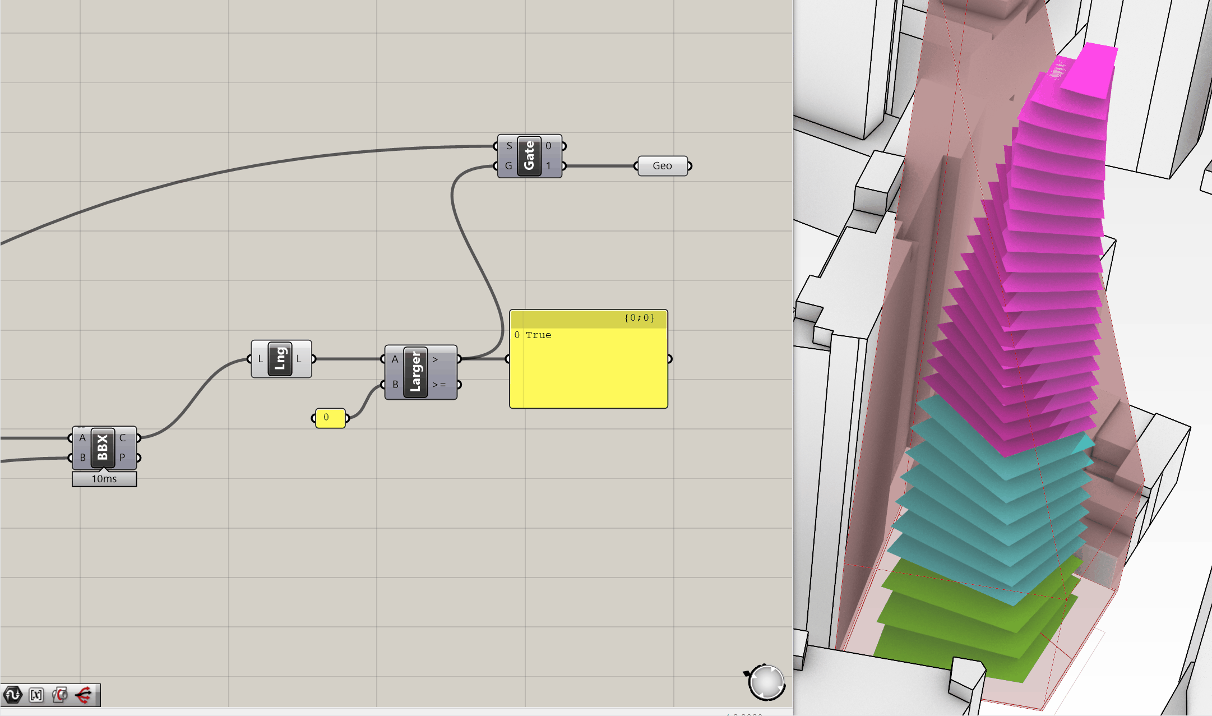This screenshot has height=716, width=1212.
Task: Click the 10ms profiler label under BBX
Action: [x=104, y=479]
